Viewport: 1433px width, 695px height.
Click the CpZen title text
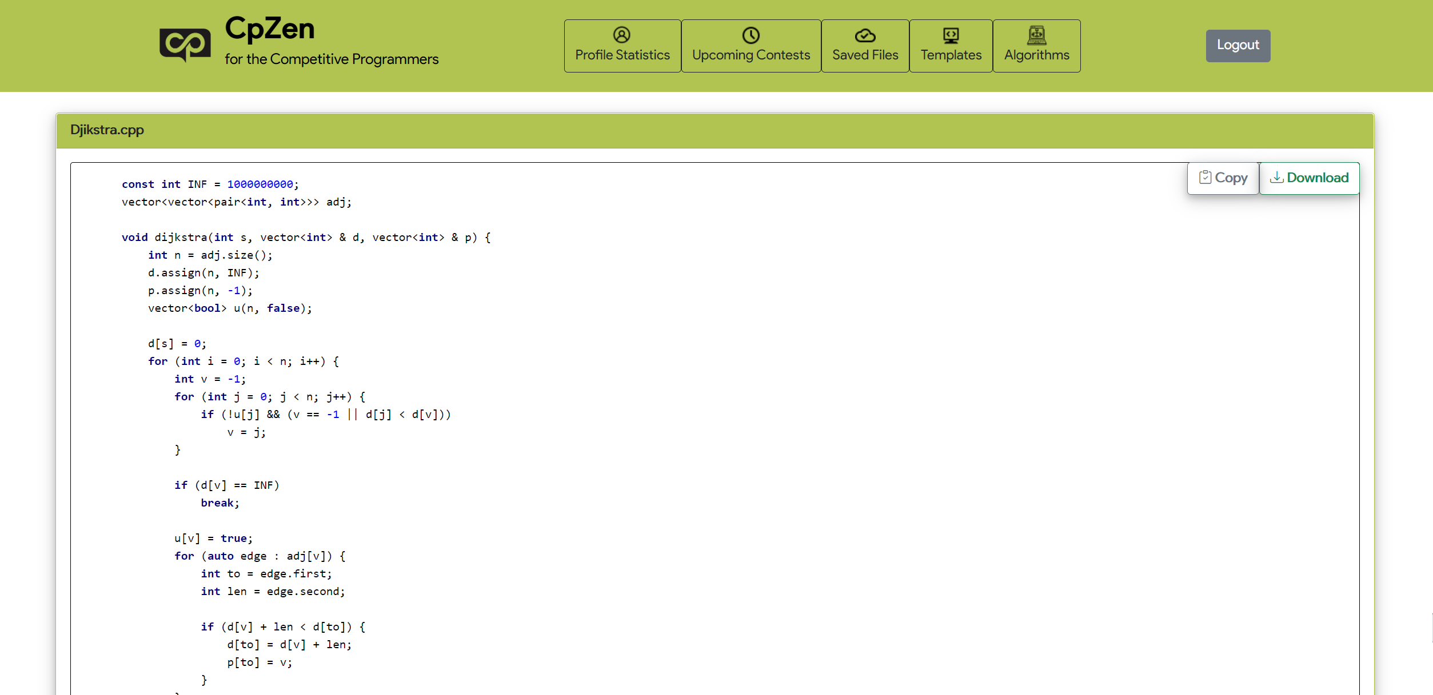pos(270,29)
